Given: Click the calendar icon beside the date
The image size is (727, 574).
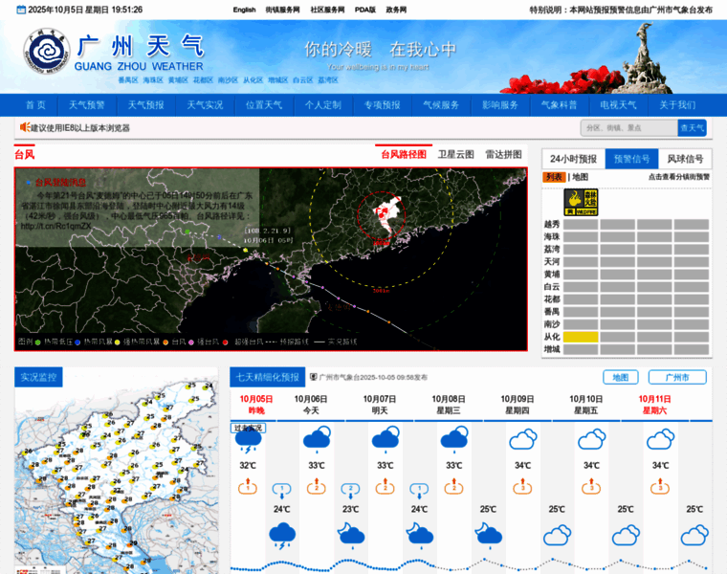Looking at the screenshot, I should (21, 10).
